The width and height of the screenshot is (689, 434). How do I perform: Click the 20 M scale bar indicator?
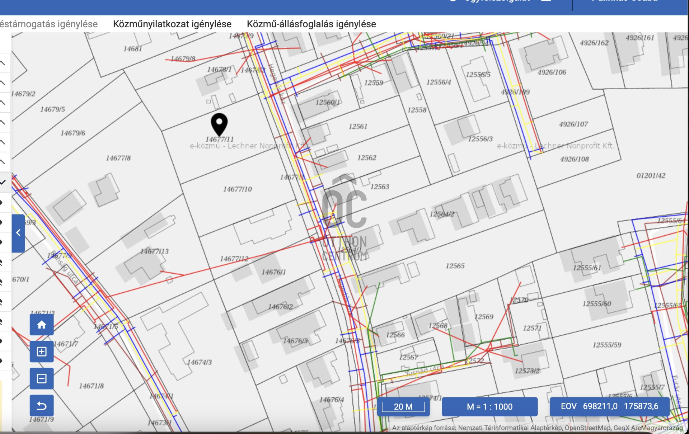point(403,407)
